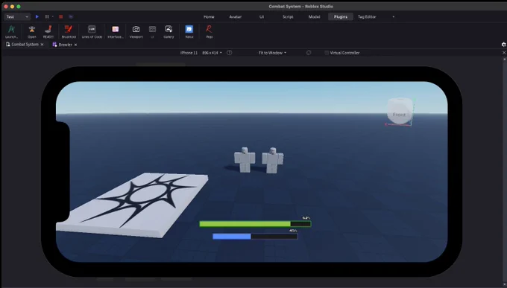507x288 pixels.
Task: Click the device emulator help question icon
Action: tap(229, 53)
